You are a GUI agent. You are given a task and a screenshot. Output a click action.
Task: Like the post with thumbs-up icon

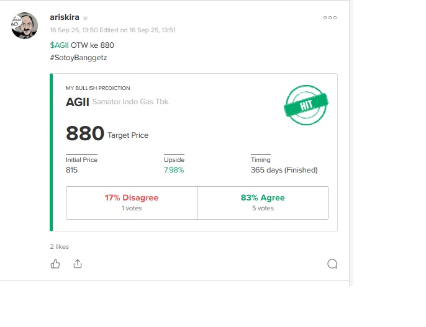pos(55,264)
